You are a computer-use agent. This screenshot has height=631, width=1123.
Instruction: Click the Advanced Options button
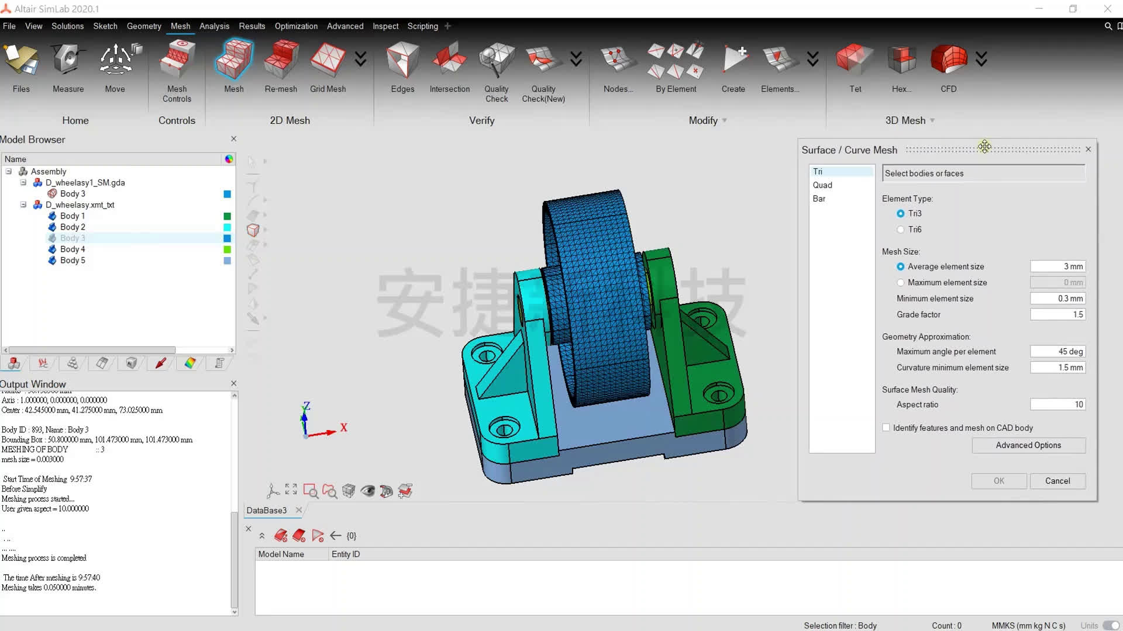(x=1028, y=445)
